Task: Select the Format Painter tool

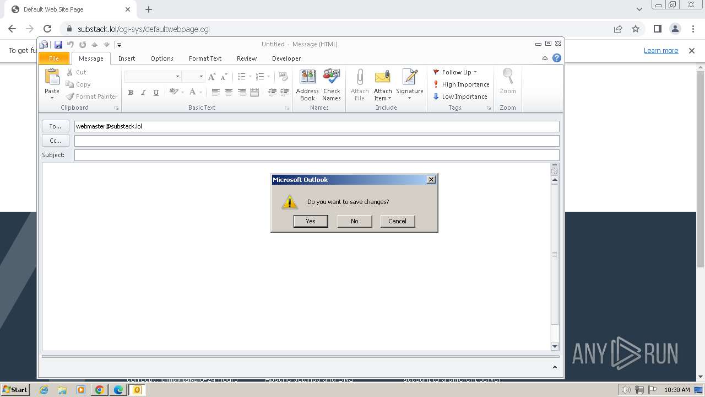Action: pyautogui.click(x=91, y=96)
